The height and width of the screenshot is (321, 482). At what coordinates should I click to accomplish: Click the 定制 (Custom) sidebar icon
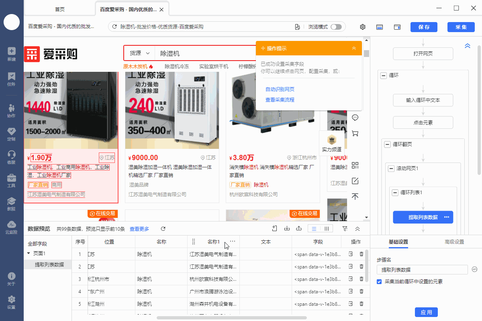(x=11, y=134)
